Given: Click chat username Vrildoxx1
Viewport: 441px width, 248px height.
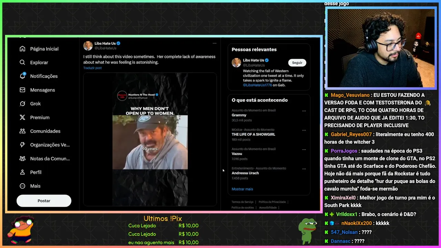Looking at the screenshot, I should point(347,214).
